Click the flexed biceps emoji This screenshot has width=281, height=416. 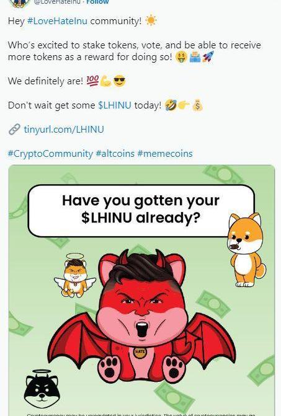105,81
